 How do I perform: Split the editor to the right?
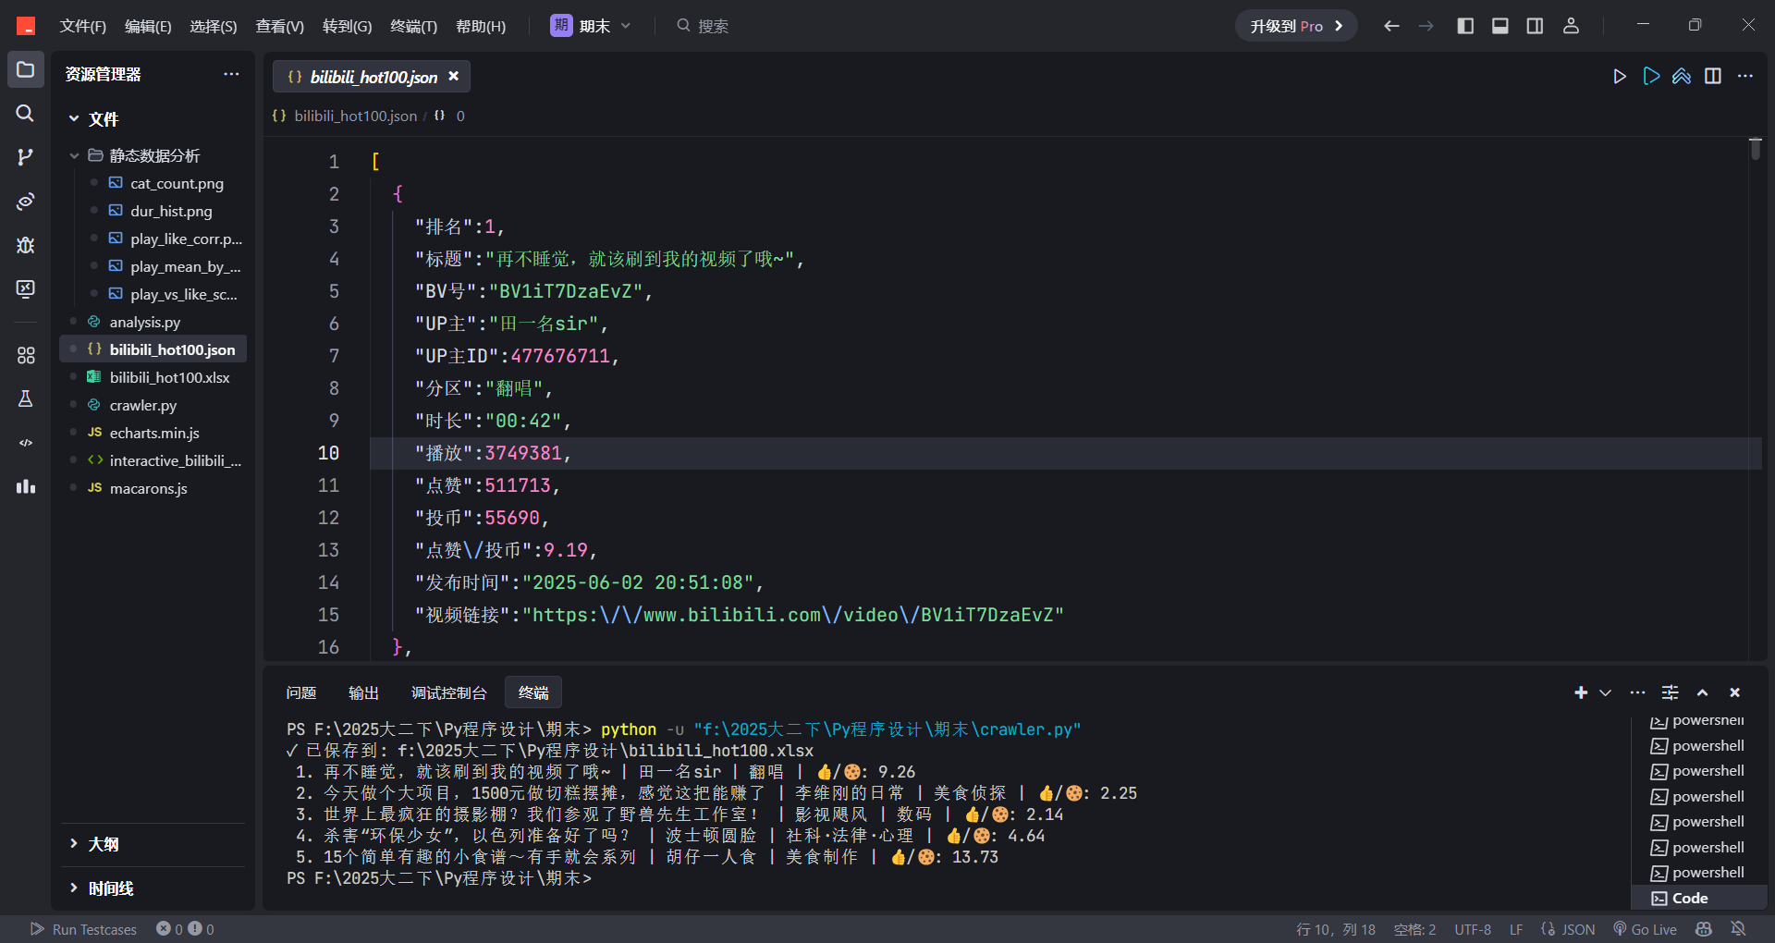click(1713, 76)
